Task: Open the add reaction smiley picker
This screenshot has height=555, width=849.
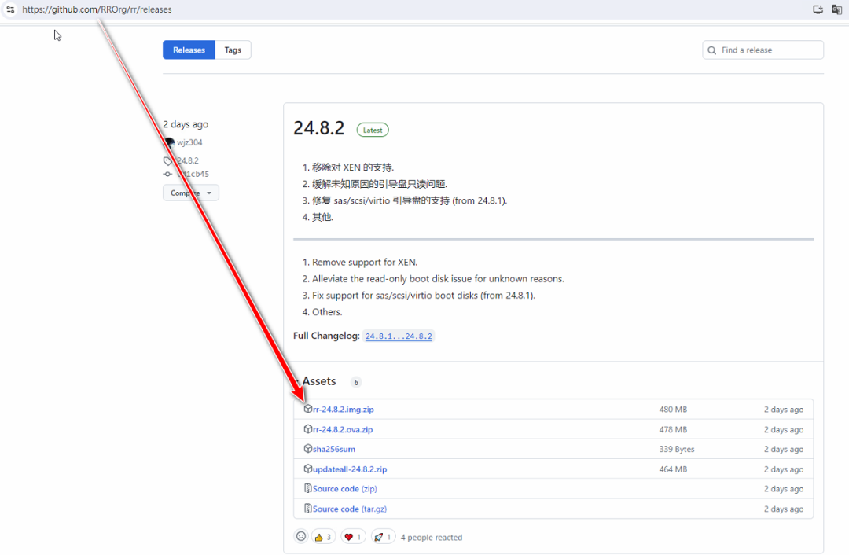Action: click(301, 536)
